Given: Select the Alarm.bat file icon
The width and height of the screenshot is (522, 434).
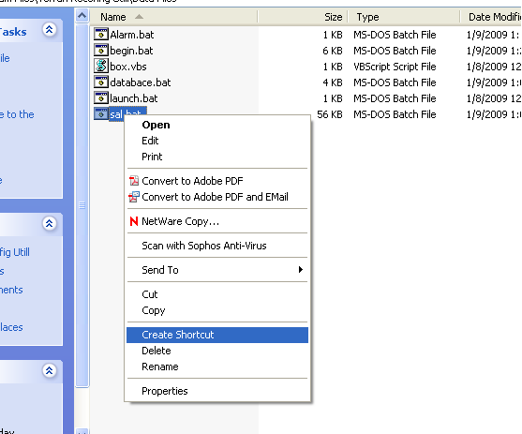Looking at the screenshot, I should pos(101,35).
